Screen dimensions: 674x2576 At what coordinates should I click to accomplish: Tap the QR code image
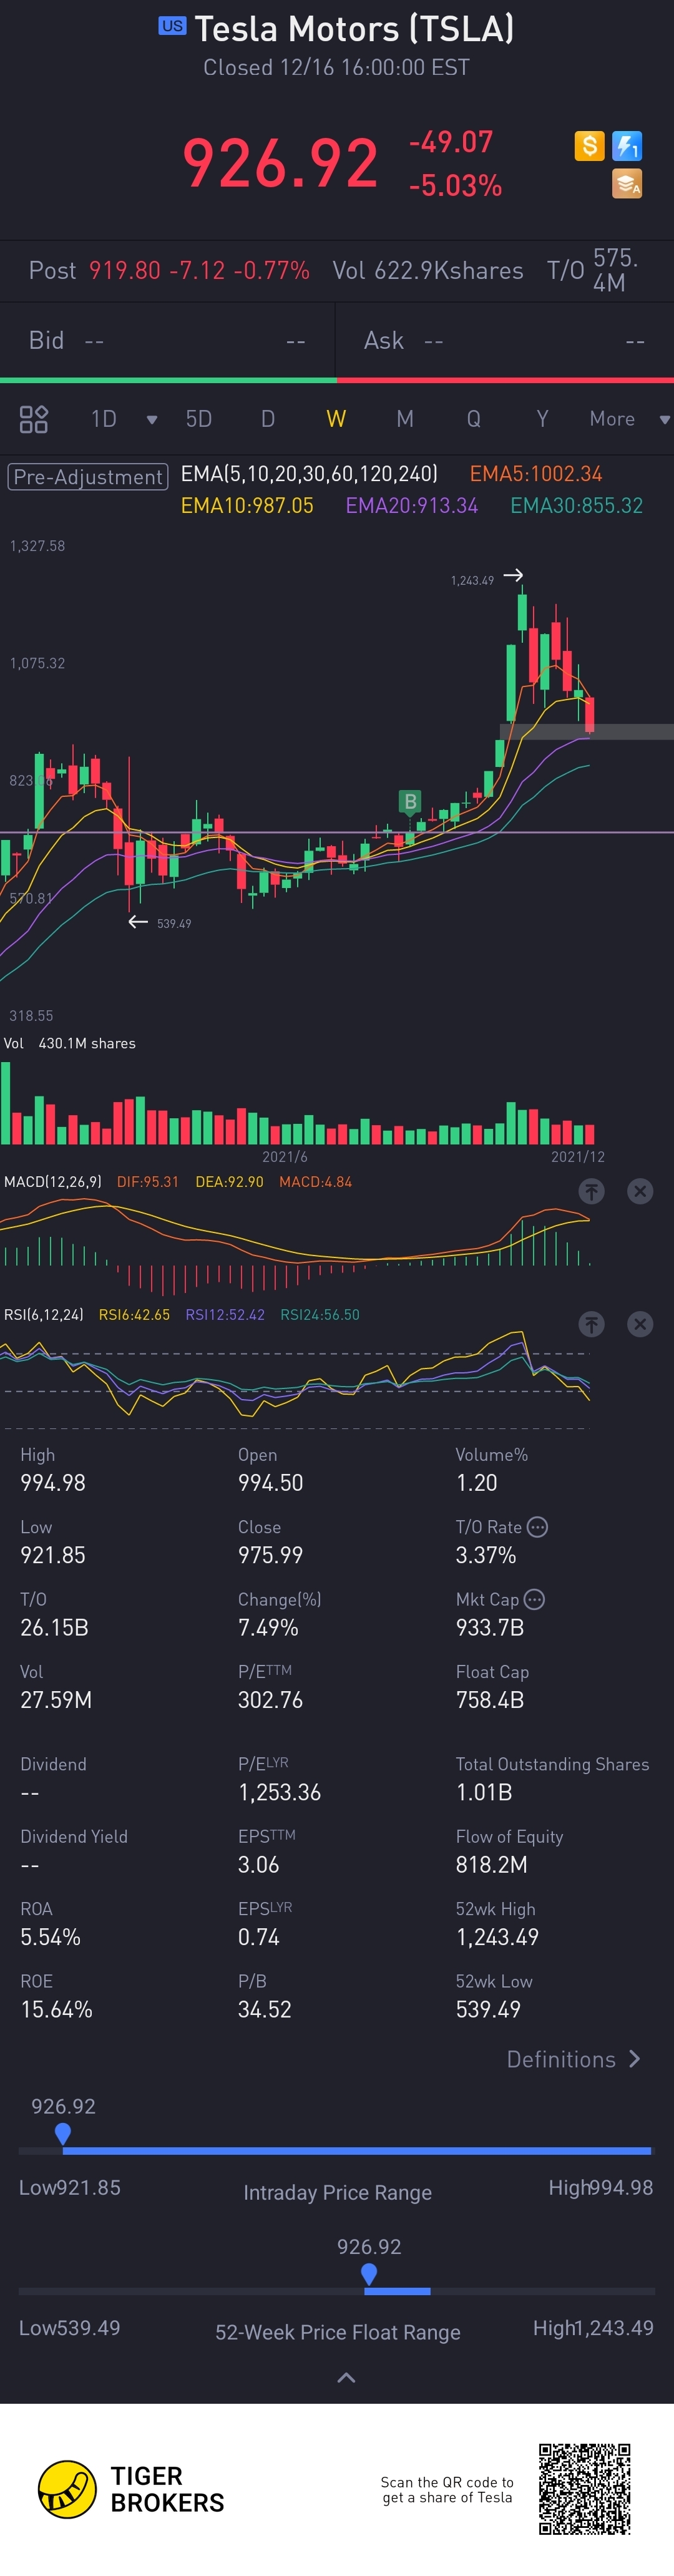[x=585, y=2488]
